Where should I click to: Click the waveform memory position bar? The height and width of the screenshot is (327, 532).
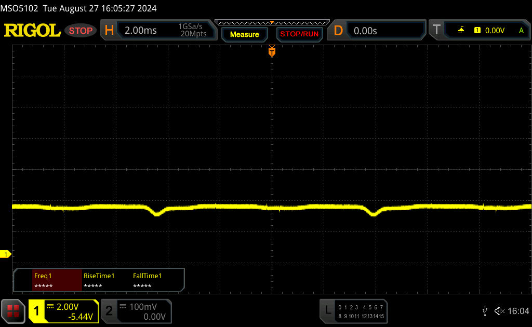[272, 23]
